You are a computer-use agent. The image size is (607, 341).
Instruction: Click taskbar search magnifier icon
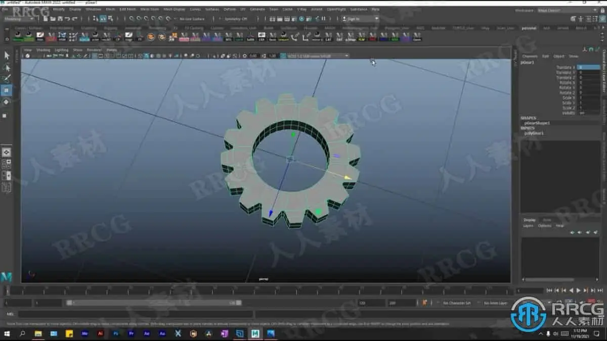tap(23, 333)
